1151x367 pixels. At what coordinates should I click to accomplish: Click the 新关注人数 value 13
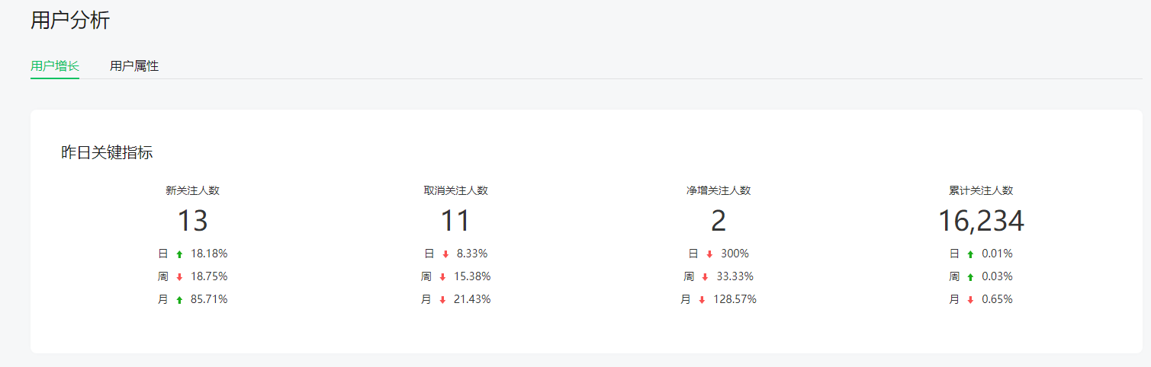(x=192, y=221)
